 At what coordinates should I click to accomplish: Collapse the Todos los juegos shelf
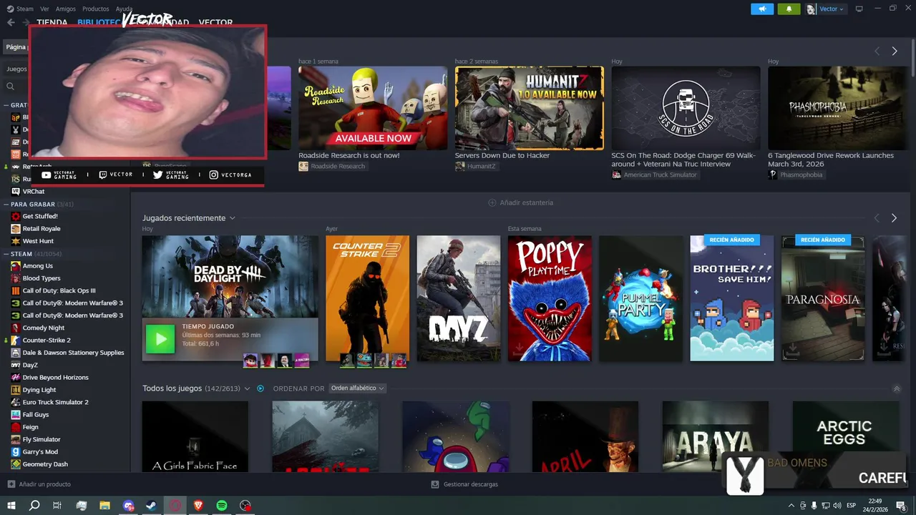tap(897, 389)
